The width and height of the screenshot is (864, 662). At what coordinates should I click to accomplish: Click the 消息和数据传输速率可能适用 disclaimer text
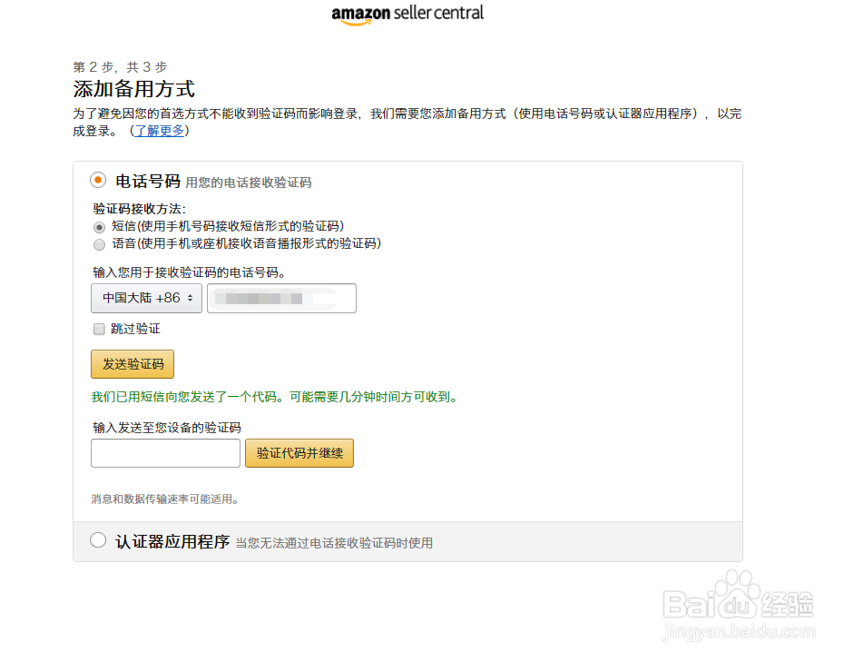tap(165, 499)
